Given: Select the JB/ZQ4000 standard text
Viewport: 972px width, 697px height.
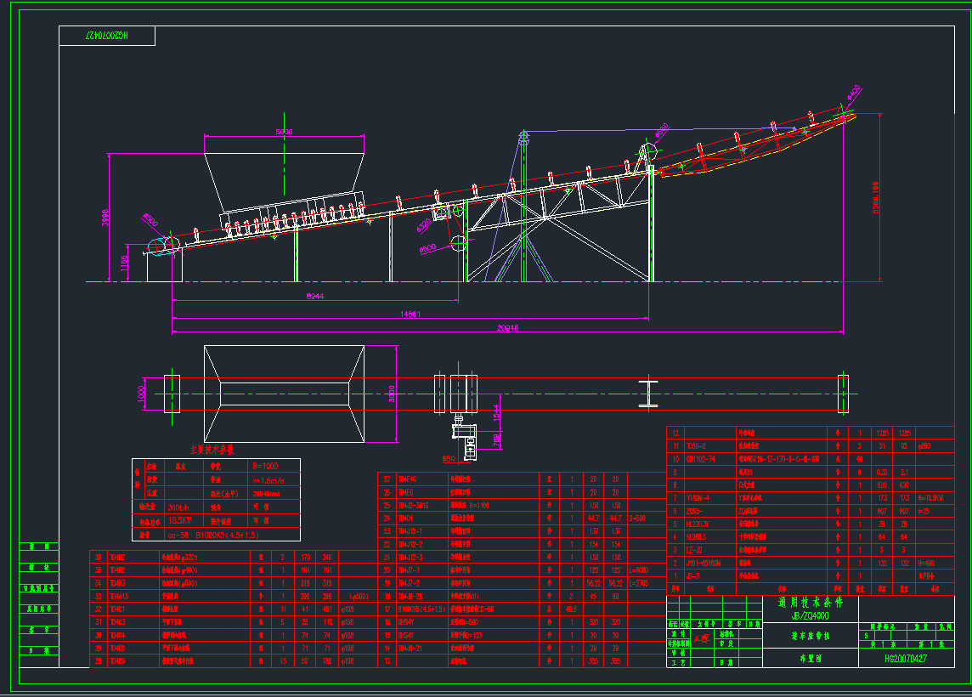Looking at the screenshot, I should 811,615.
